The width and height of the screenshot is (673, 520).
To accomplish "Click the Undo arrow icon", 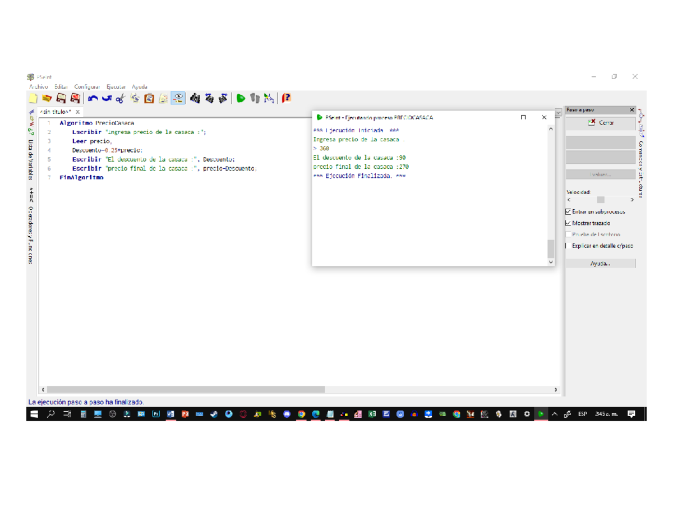I will tap(93, 99).
